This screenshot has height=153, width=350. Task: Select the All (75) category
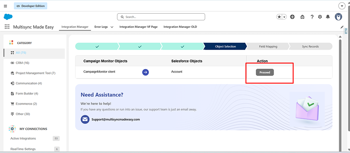[x=34, y=53]
